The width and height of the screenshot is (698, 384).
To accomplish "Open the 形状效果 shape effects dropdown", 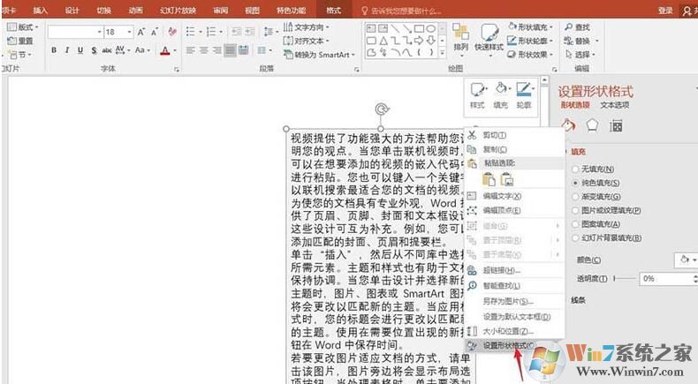I will (530, 54).
